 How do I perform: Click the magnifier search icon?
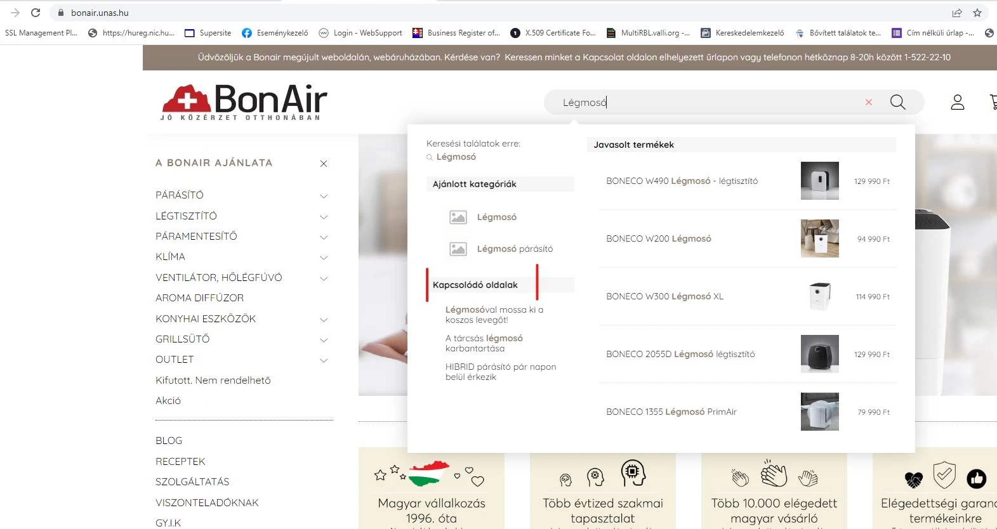click(x=897, y=102)
